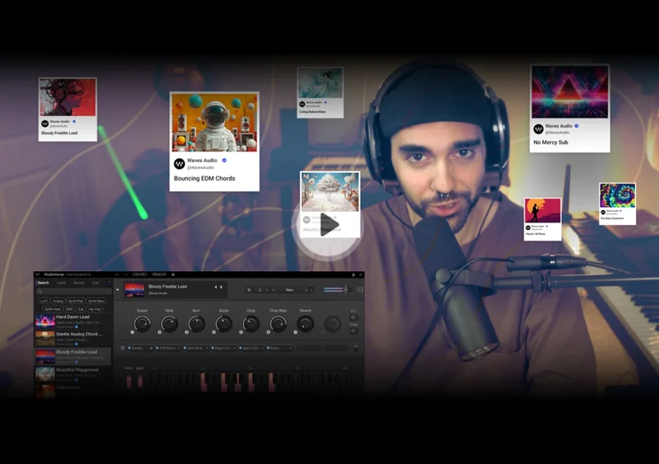Viewport: 659px width, 464px height.
Task: Select Chill House preset in list
Action: pos(72,391)
